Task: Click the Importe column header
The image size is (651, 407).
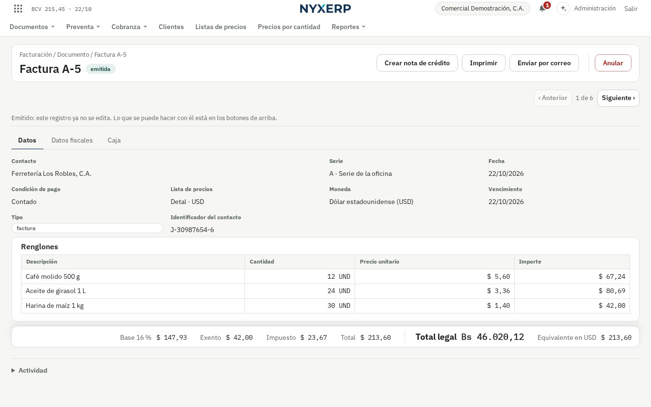Action: tap(572, 262)
